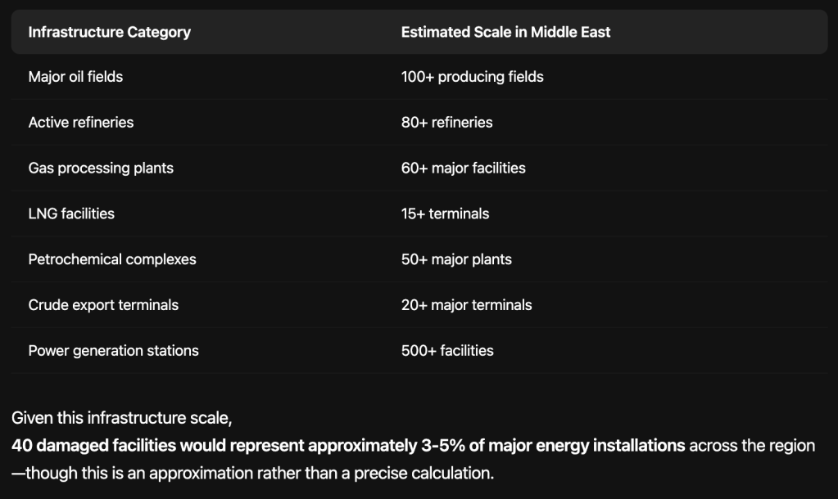
Task: Click the 100+ producing fields value
Action: 472,77
